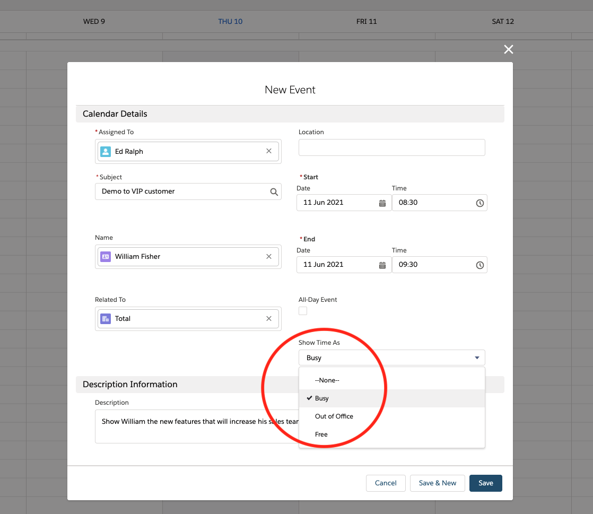Select FRI 11 calendar column header
Screen dimensions: 593x514
367,22
